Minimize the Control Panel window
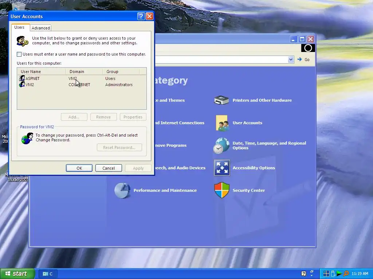This screenshot has height=279, width=373. pos(293,39)
